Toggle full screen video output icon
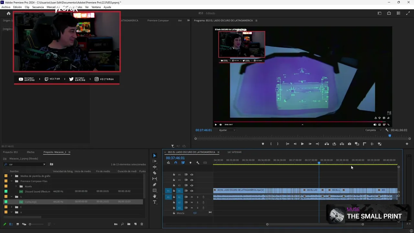Viewport: 414px width, 233px height. point(408,13)
